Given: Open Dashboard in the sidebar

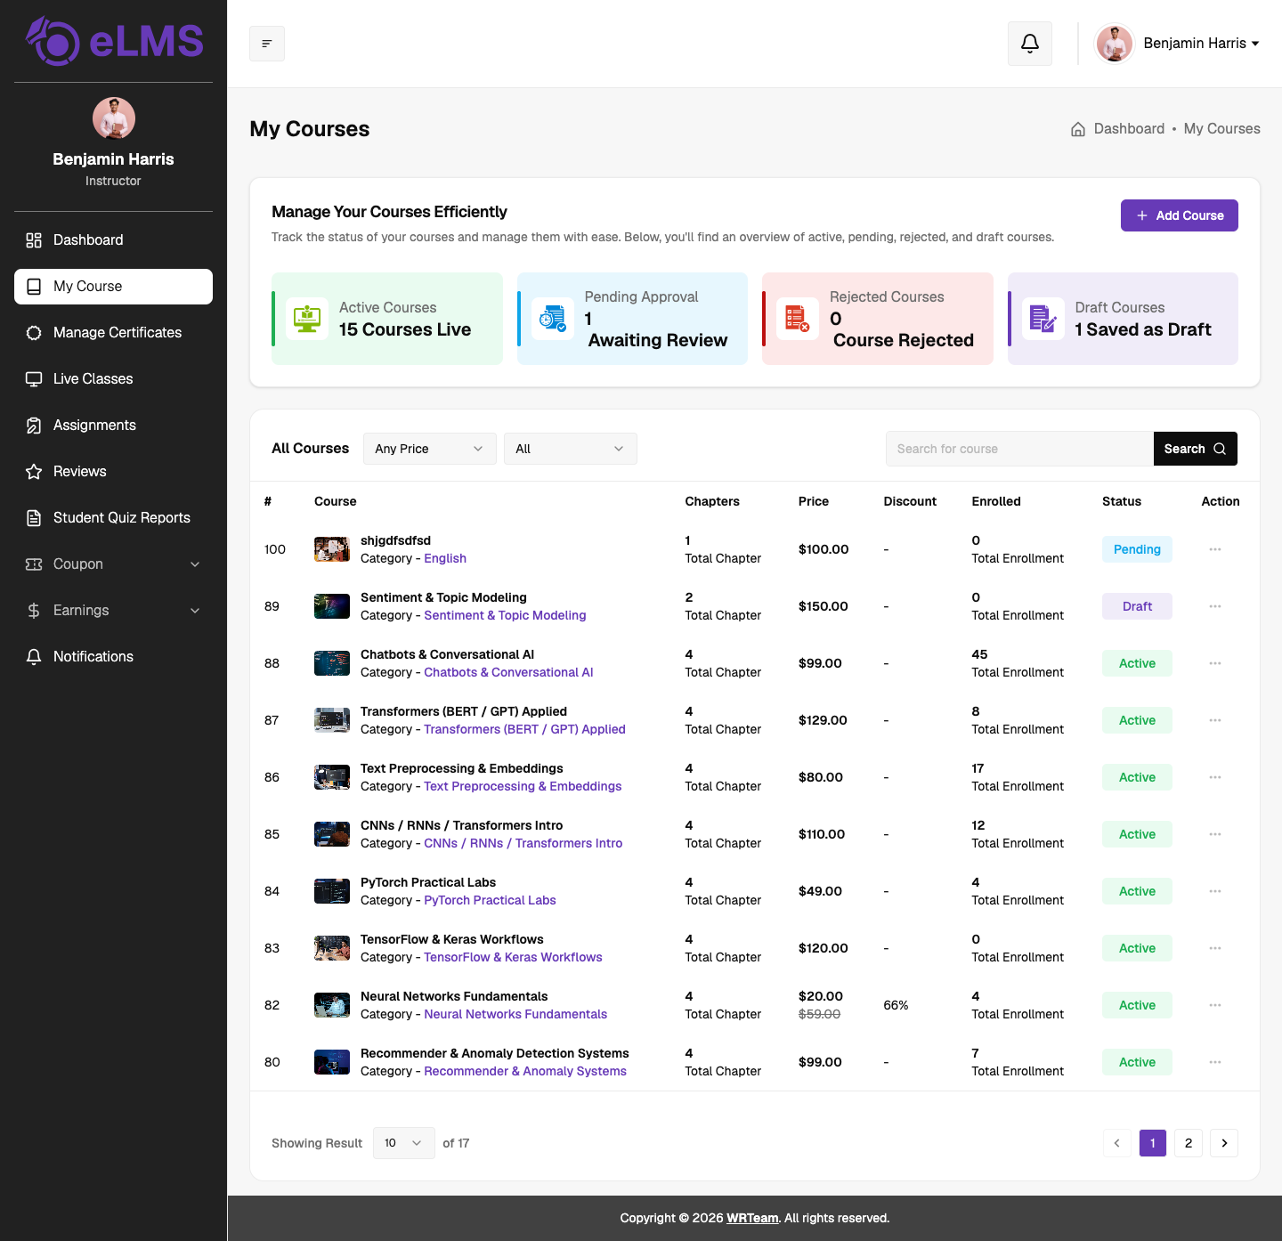Looking at the screenshot, I should tap(114, 240).
